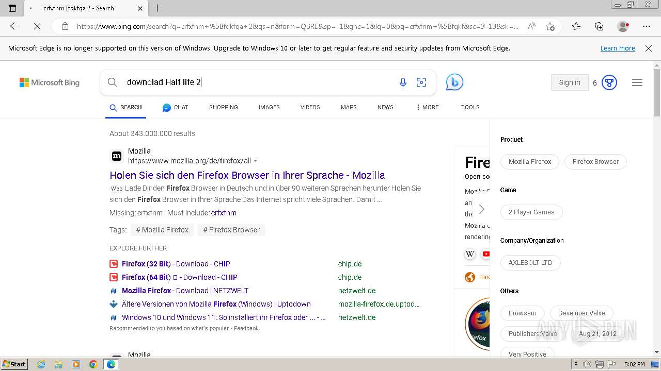The width and height of the screenshot is (661, 371).
Task: Open Mozilla Firefox Download NETZWELT link
Action: click(185, 291)
